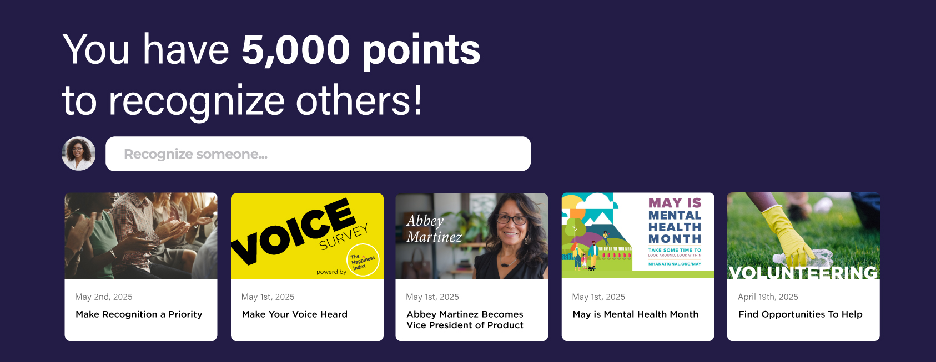Click the date on the Abbey Martinez card
936x362 pixels.
(432, 297)
